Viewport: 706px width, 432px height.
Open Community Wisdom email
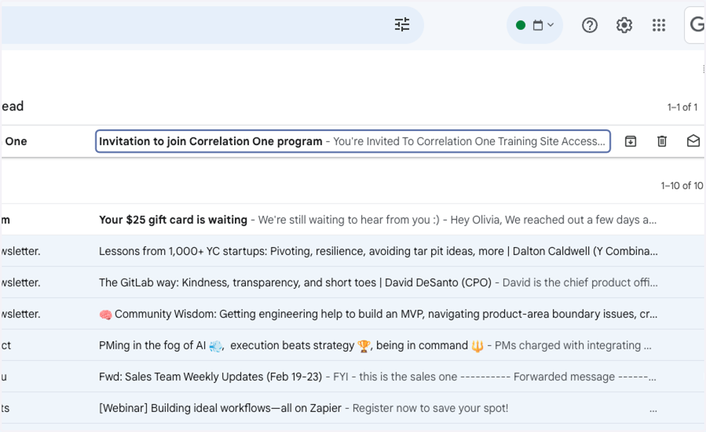point(353,314)
